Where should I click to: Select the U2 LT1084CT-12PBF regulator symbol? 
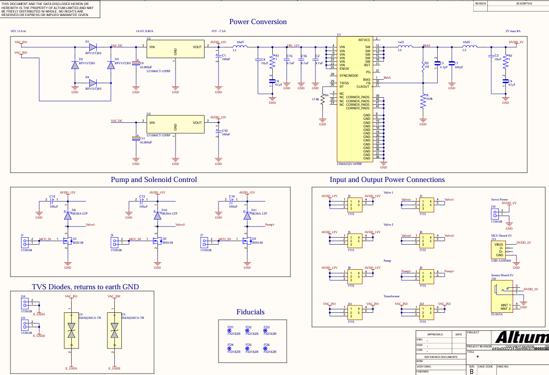[175, 49]
